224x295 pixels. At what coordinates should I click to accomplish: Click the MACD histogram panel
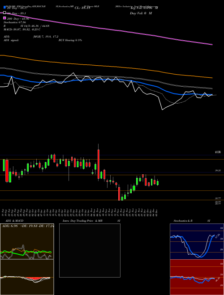(x=27, y=277)
